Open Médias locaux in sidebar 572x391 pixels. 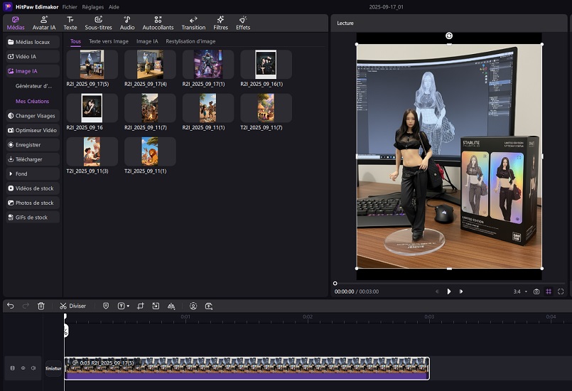click(x=33, y=42)
